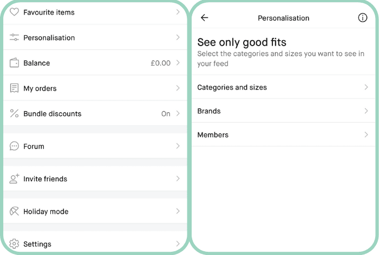Expand the Brands row chevron
Image resolution: width=379 pixels, height=255 pixels.
pyautogui.click(x=366, y=111)
